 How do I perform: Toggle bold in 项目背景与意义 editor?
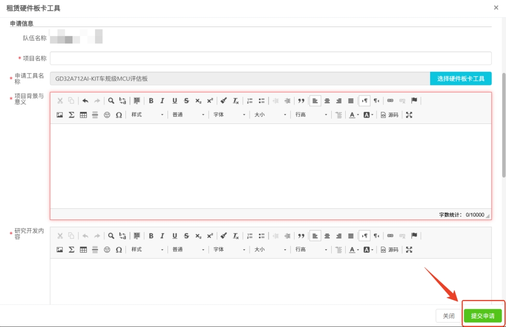[151, 101]
